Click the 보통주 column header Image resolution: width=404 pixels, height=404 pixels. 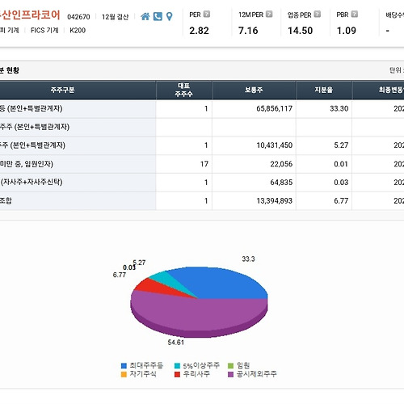[x=254, y=90]
